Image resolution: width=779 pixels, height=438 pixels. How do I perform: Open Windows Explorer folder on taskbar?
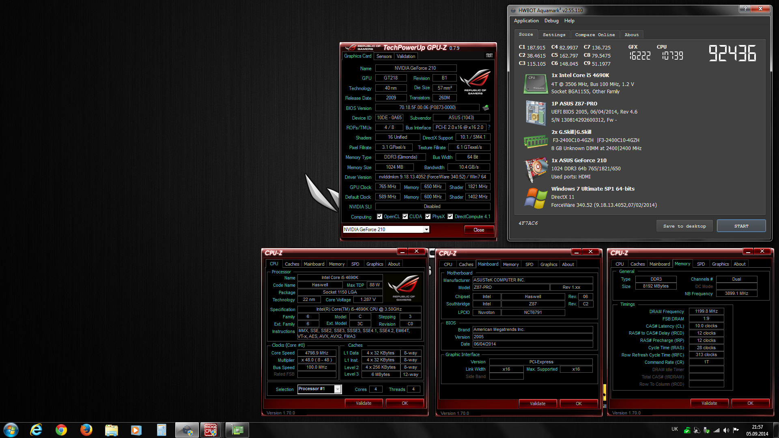(111, 430)
